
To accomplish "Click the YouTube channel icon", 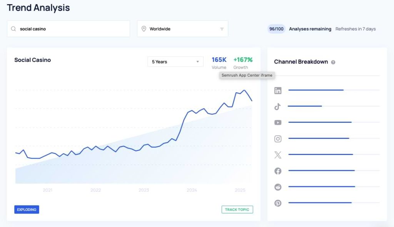I will coord(278,123).
